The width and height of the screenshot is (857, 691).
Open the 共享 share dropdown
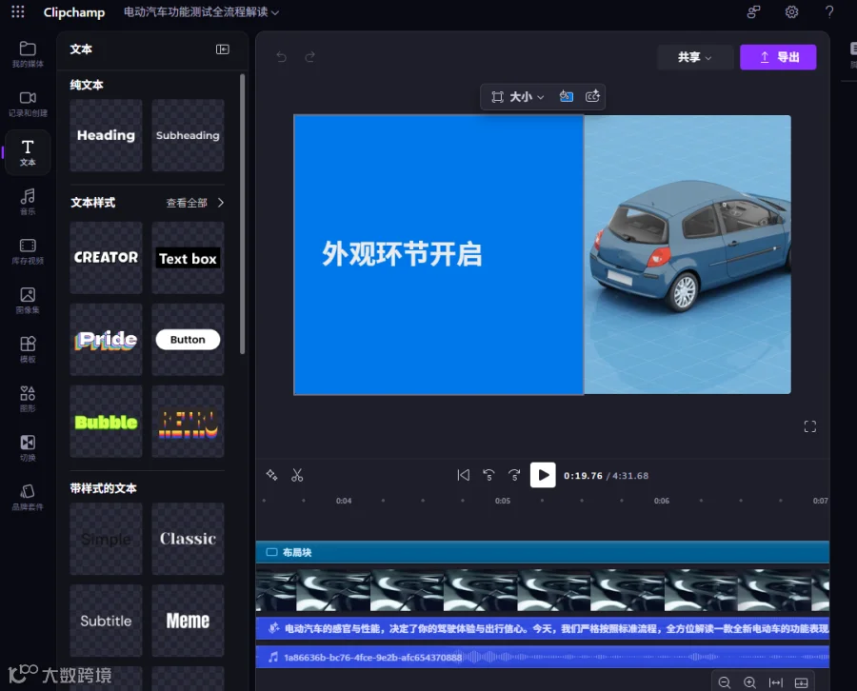click(695, 57)
